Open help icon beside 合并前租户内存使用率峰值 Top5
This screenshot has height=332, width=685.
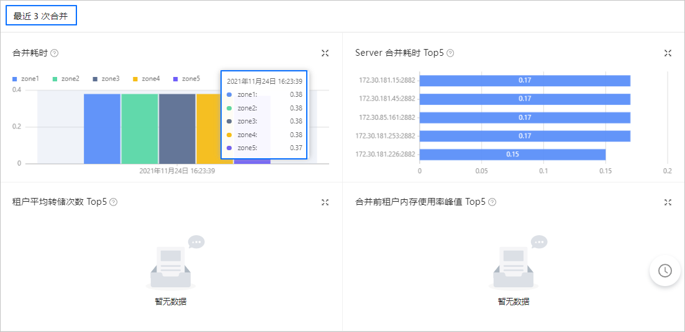492,202
